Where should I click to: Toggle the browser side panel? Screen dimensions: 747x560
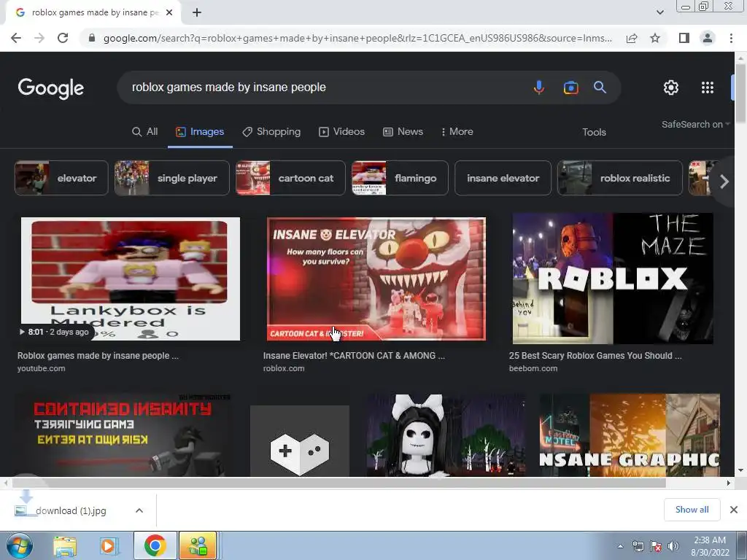tap(684, 38)
